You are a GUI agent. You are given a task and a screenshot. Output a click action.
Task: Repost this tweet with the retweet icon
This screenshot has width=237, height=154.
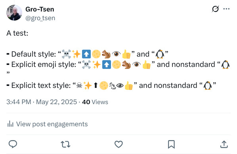coord(65,144)
